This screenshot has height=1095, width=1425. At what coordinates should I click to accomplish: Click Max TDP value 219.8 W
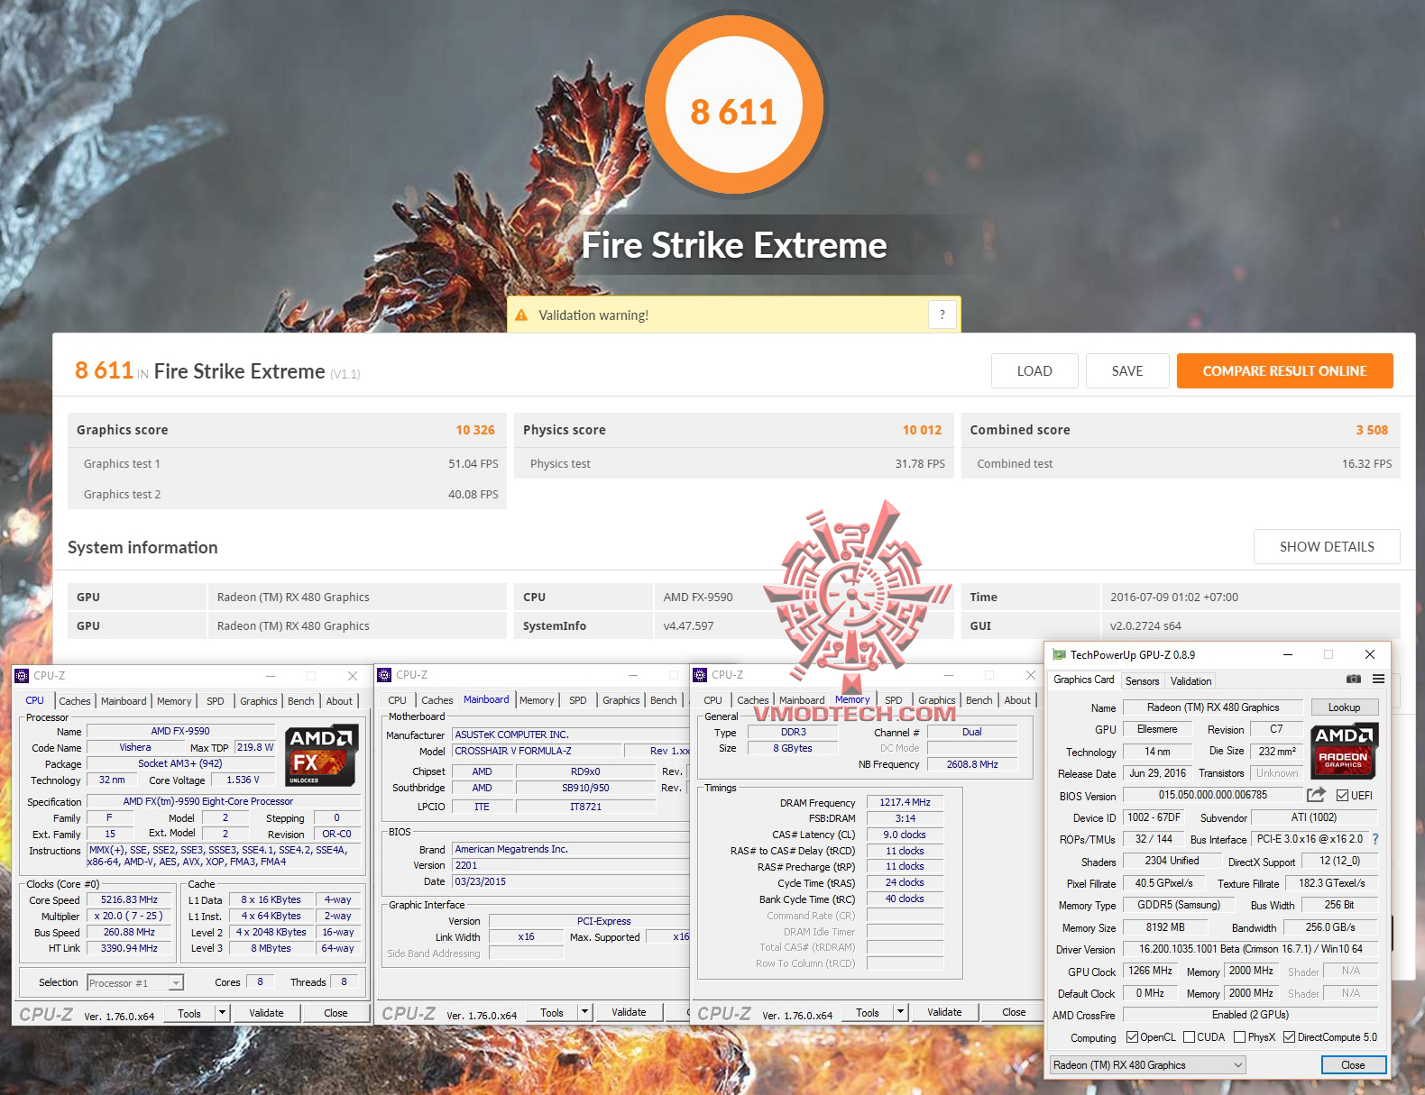pos(255,747)
